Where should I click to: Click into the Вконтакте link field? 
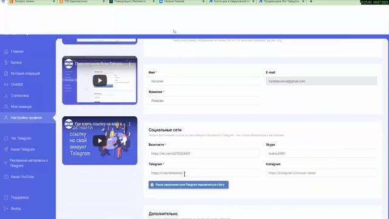pos(204,153)
